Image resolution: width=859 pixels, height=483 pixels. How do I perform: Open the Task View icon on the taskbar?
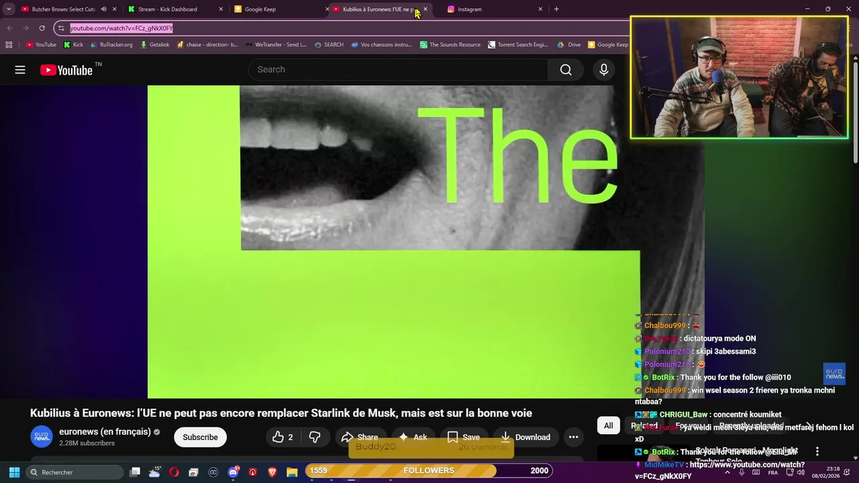pyautogui.click(x=135, y=472)
